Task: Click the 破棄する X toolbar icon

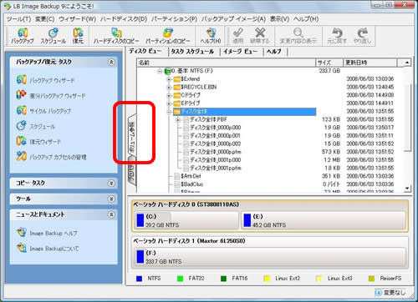Action: coord(260,36)
